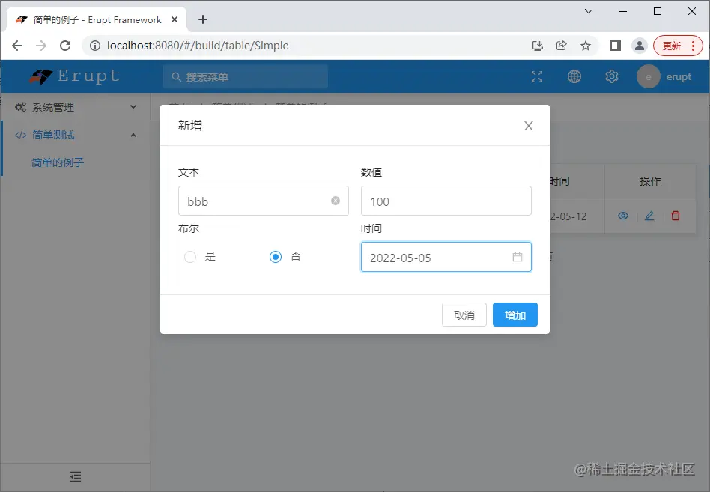The width and height of the screenshot is (710, 492).
Task: Click the 操作 column header
Action: click(650, 181)
